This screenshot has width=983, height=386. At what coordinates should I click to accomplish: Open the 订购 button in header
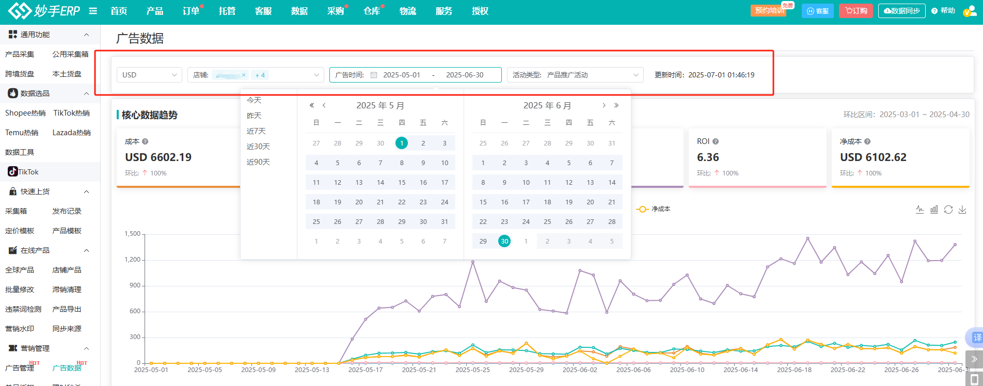(856, 11)
